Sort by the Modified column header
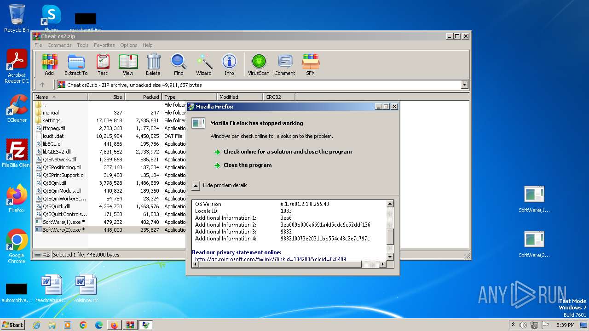The width and height of the screenshot is (589, 331). [x=240, y=97]
